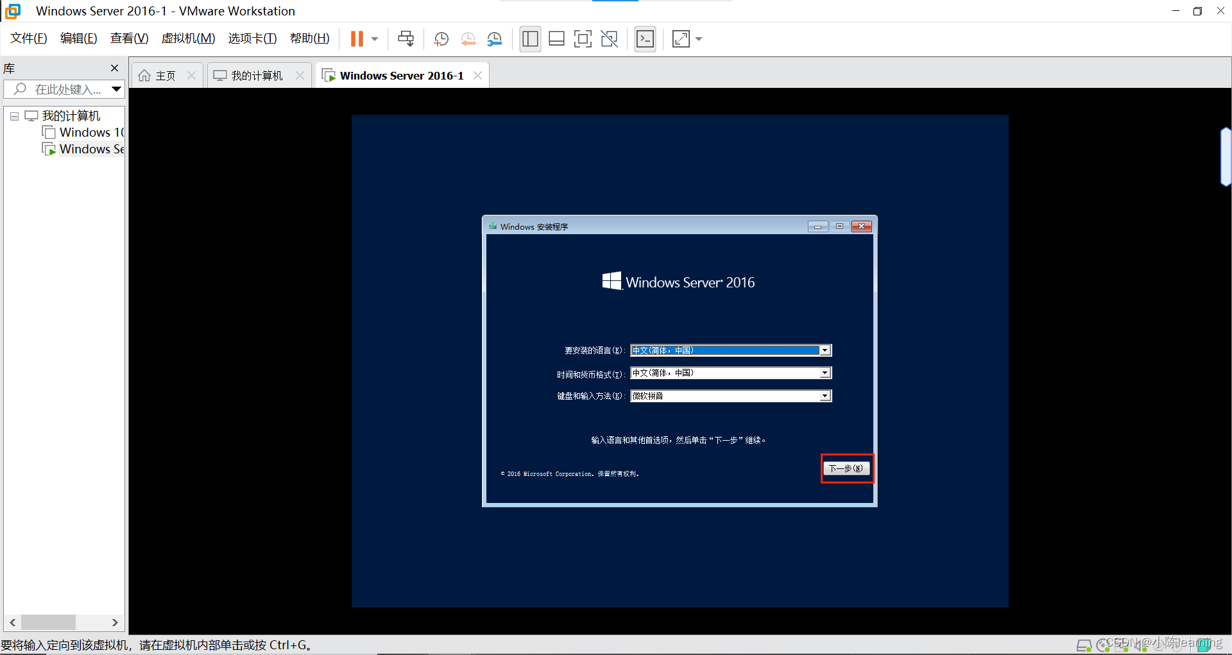This screenshot has width=1232, height=655.
Task: Click the side handle on right edge
Action: 1226,157
